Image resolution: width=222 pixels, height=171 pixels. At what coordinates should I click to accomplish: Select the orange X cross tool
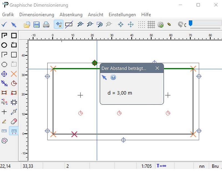click(x=14, y=74)
